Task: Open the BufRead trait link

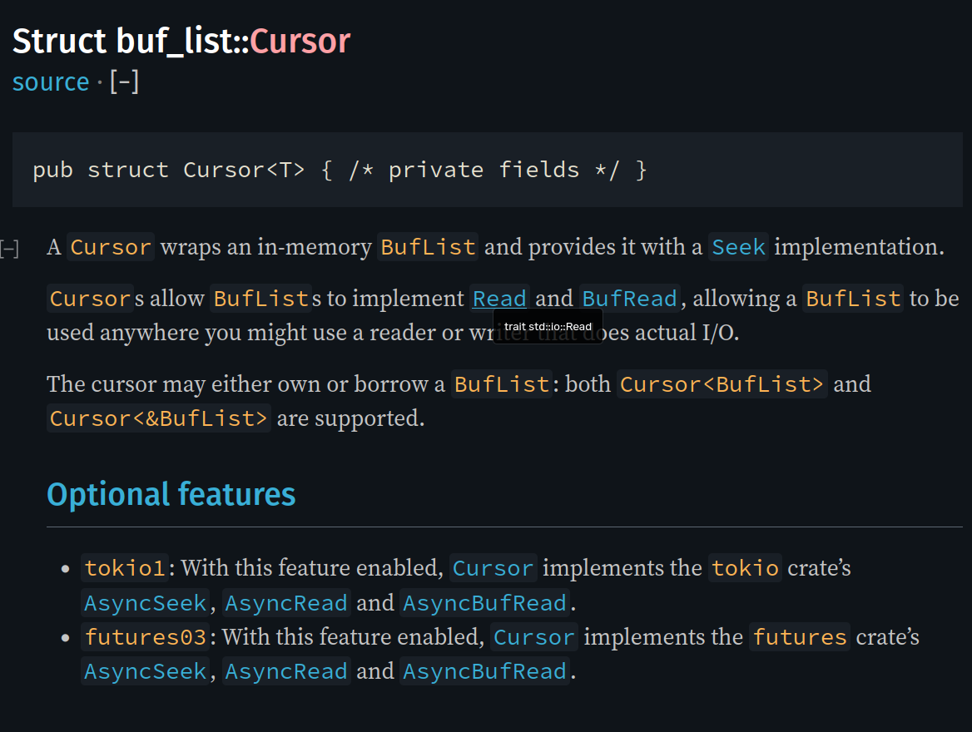Action: (x=630, y=299)
